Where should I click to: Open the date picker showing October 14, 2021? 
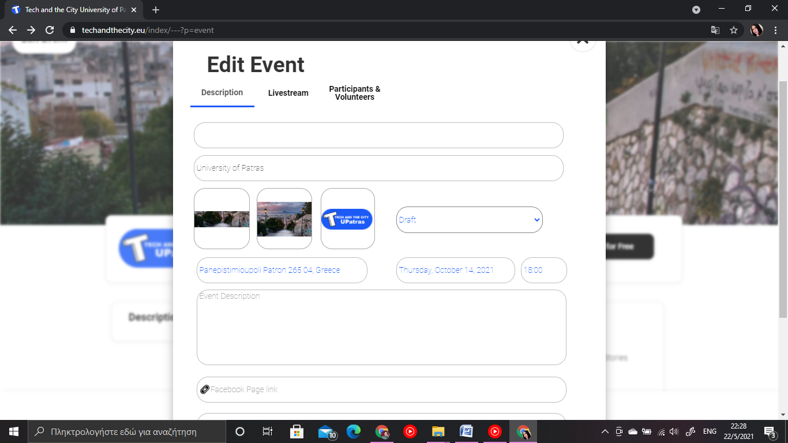click(x=455, y=270)
